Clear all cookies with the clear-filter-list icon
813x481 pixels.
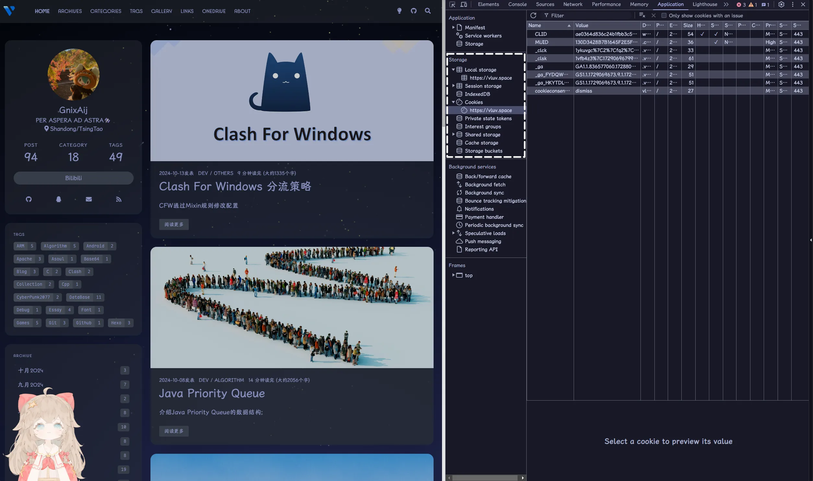tap(642, 16)
